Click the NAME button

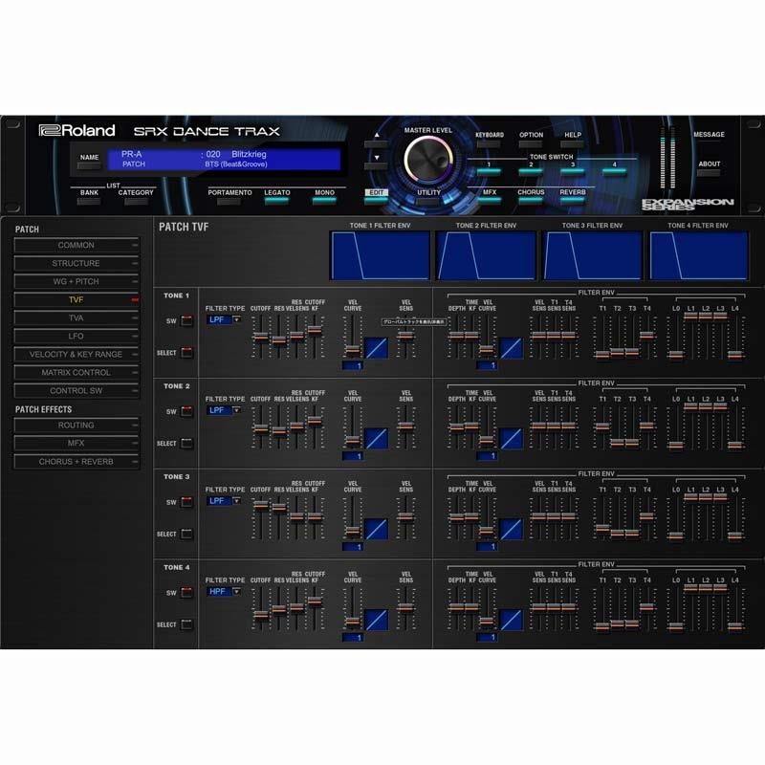click(x=89, y=165)
